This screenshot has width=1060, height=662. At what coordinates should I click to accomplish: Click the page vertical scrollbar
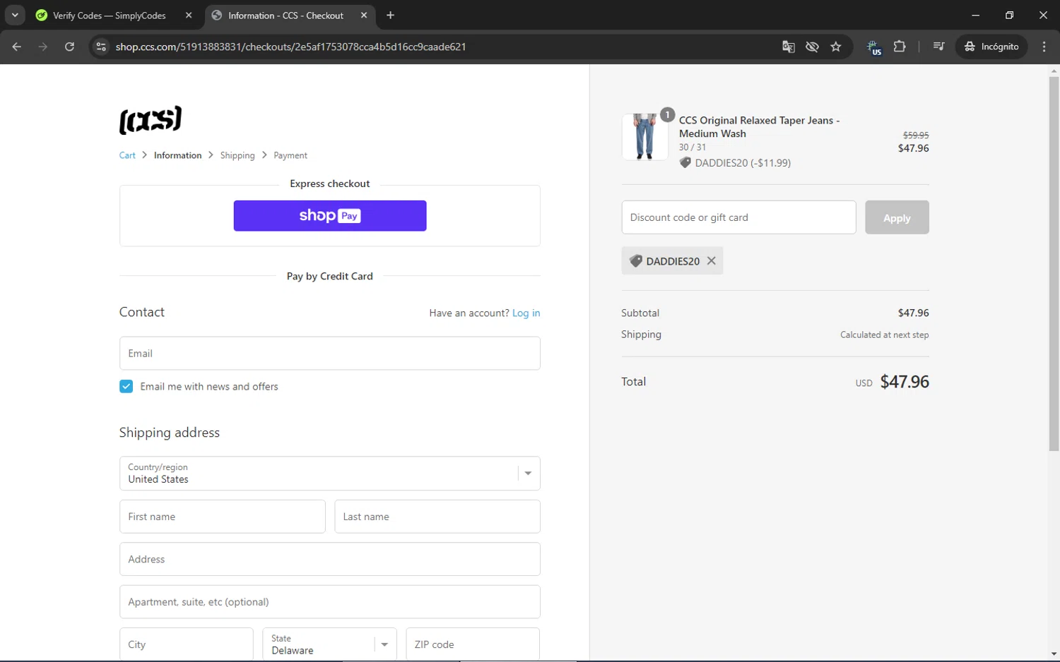pos(1054,263)
